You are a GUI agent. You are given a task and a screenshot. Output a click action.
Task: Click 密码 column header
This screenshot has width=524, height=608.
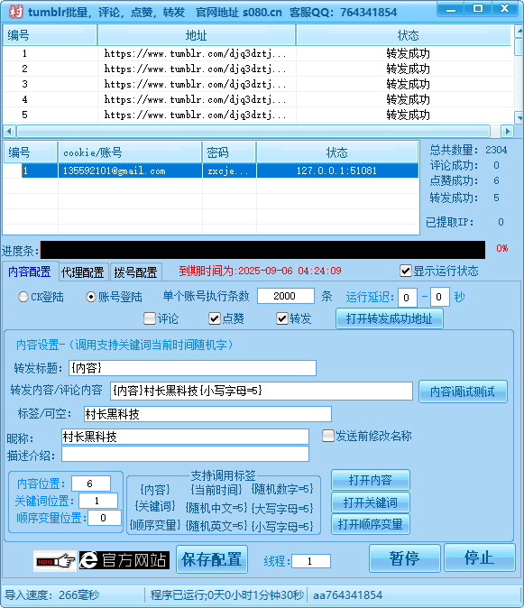tap(229, 152)
